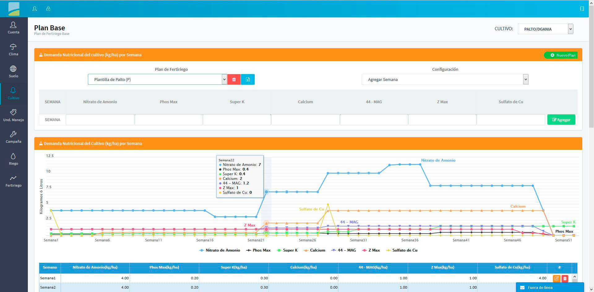The width and height of the screenshot is (594, 292).
Task: Click the Z Max input field
Action: (442, 120)
